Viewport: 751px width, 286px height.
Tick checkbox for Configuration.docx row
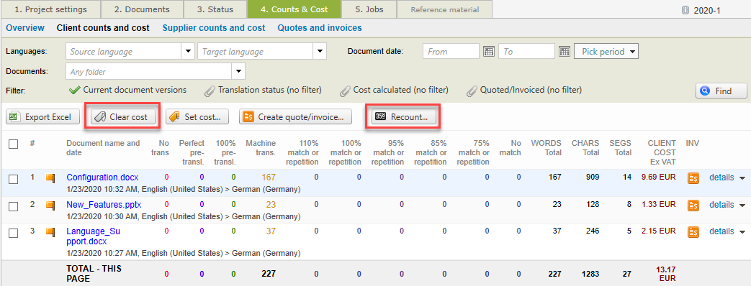[14, 179]
